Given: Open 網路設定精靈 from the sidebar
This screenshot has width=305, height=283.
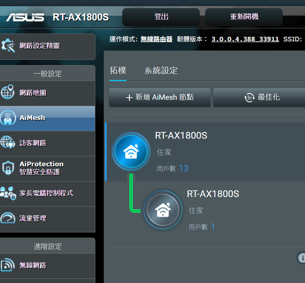Looking at the screenshot, I should click(47, 46).
